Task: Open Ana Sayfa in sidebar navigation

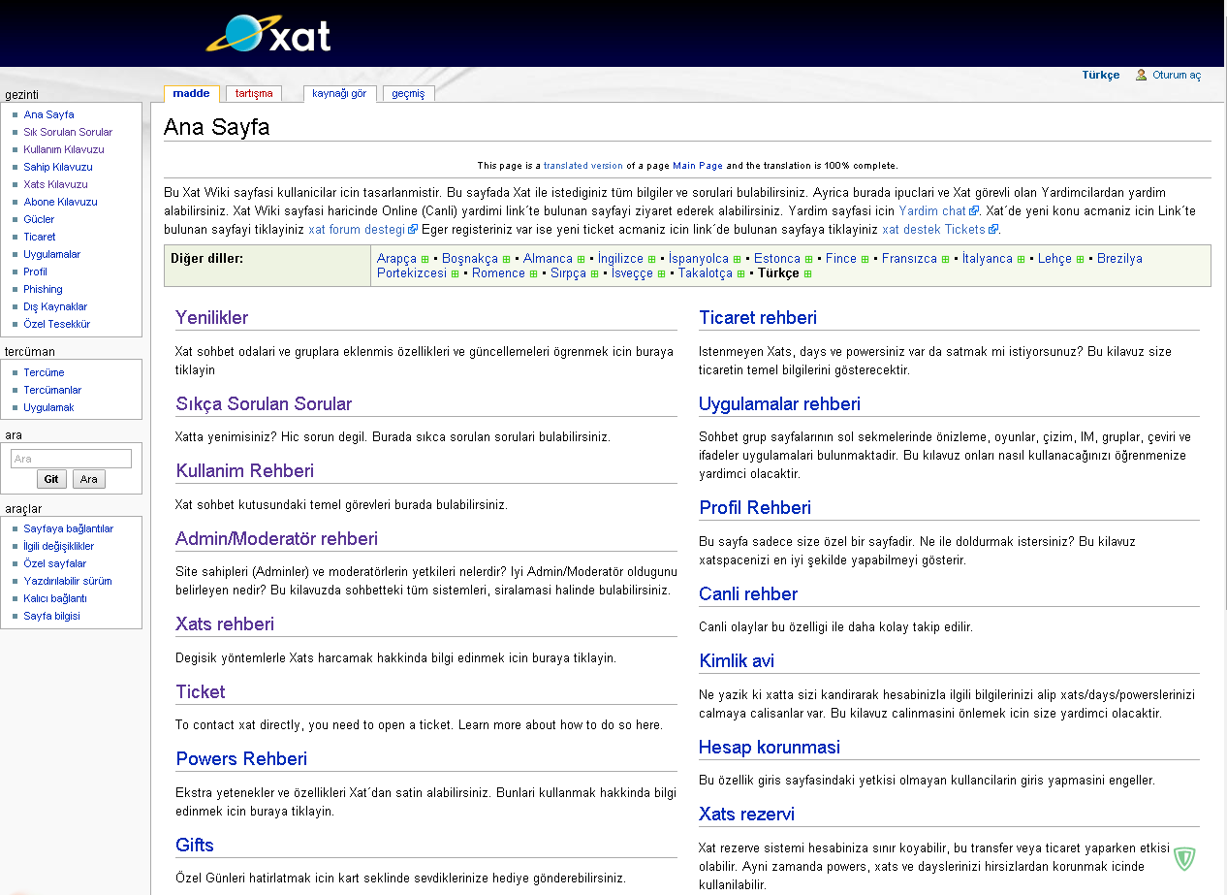Action: point(49,114)
